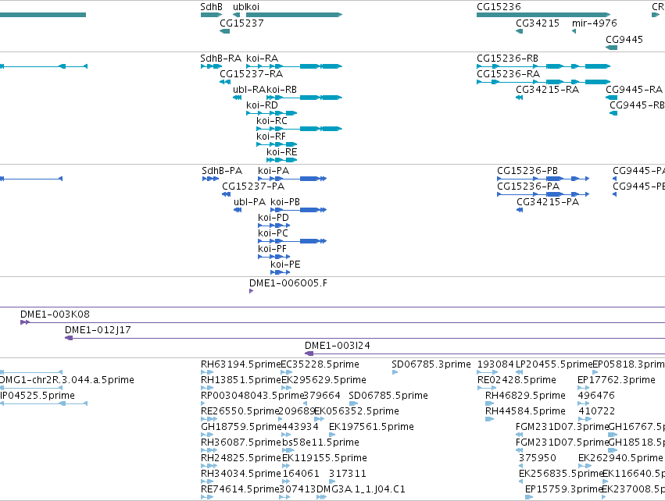Select the CG15237 gene arrow
The height and width of the screenshot is (501, 665).
click(x=225, y=31)
